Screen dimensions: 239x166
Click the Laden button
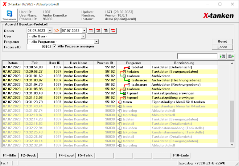[x=222, y=47]
